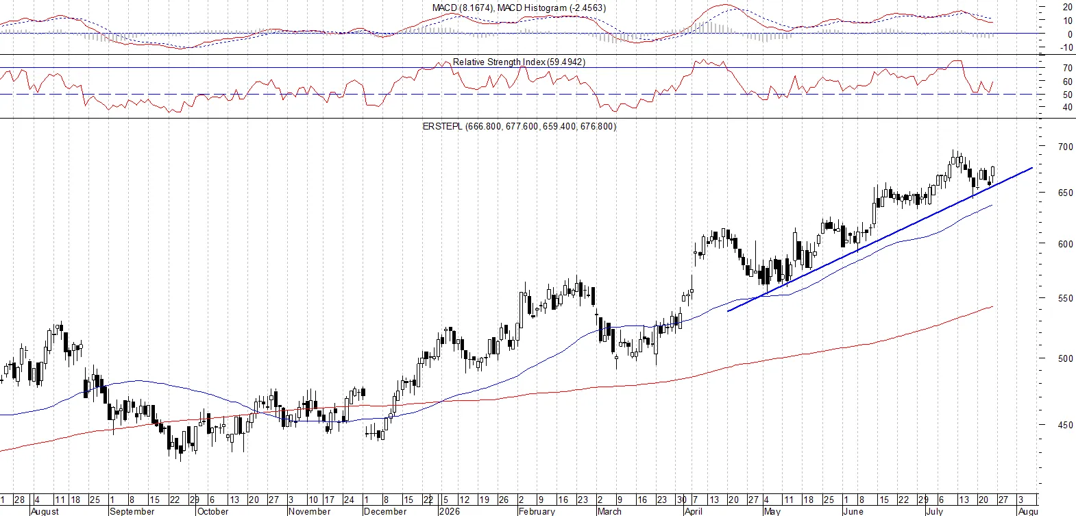The width and height of the screenshot is (1076, 516).
Task: Click the June month label
Action: pyautogui.click(x=853, y=511)
